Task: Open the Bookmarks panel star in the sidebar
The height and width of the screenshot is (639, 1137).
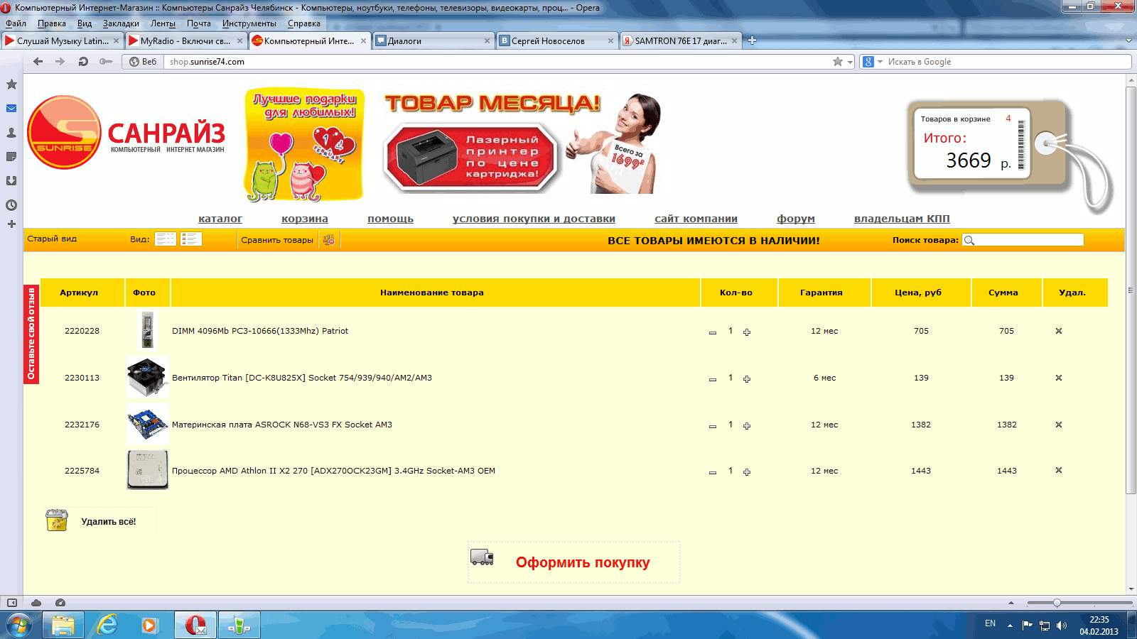Action: tap(11, 84)
